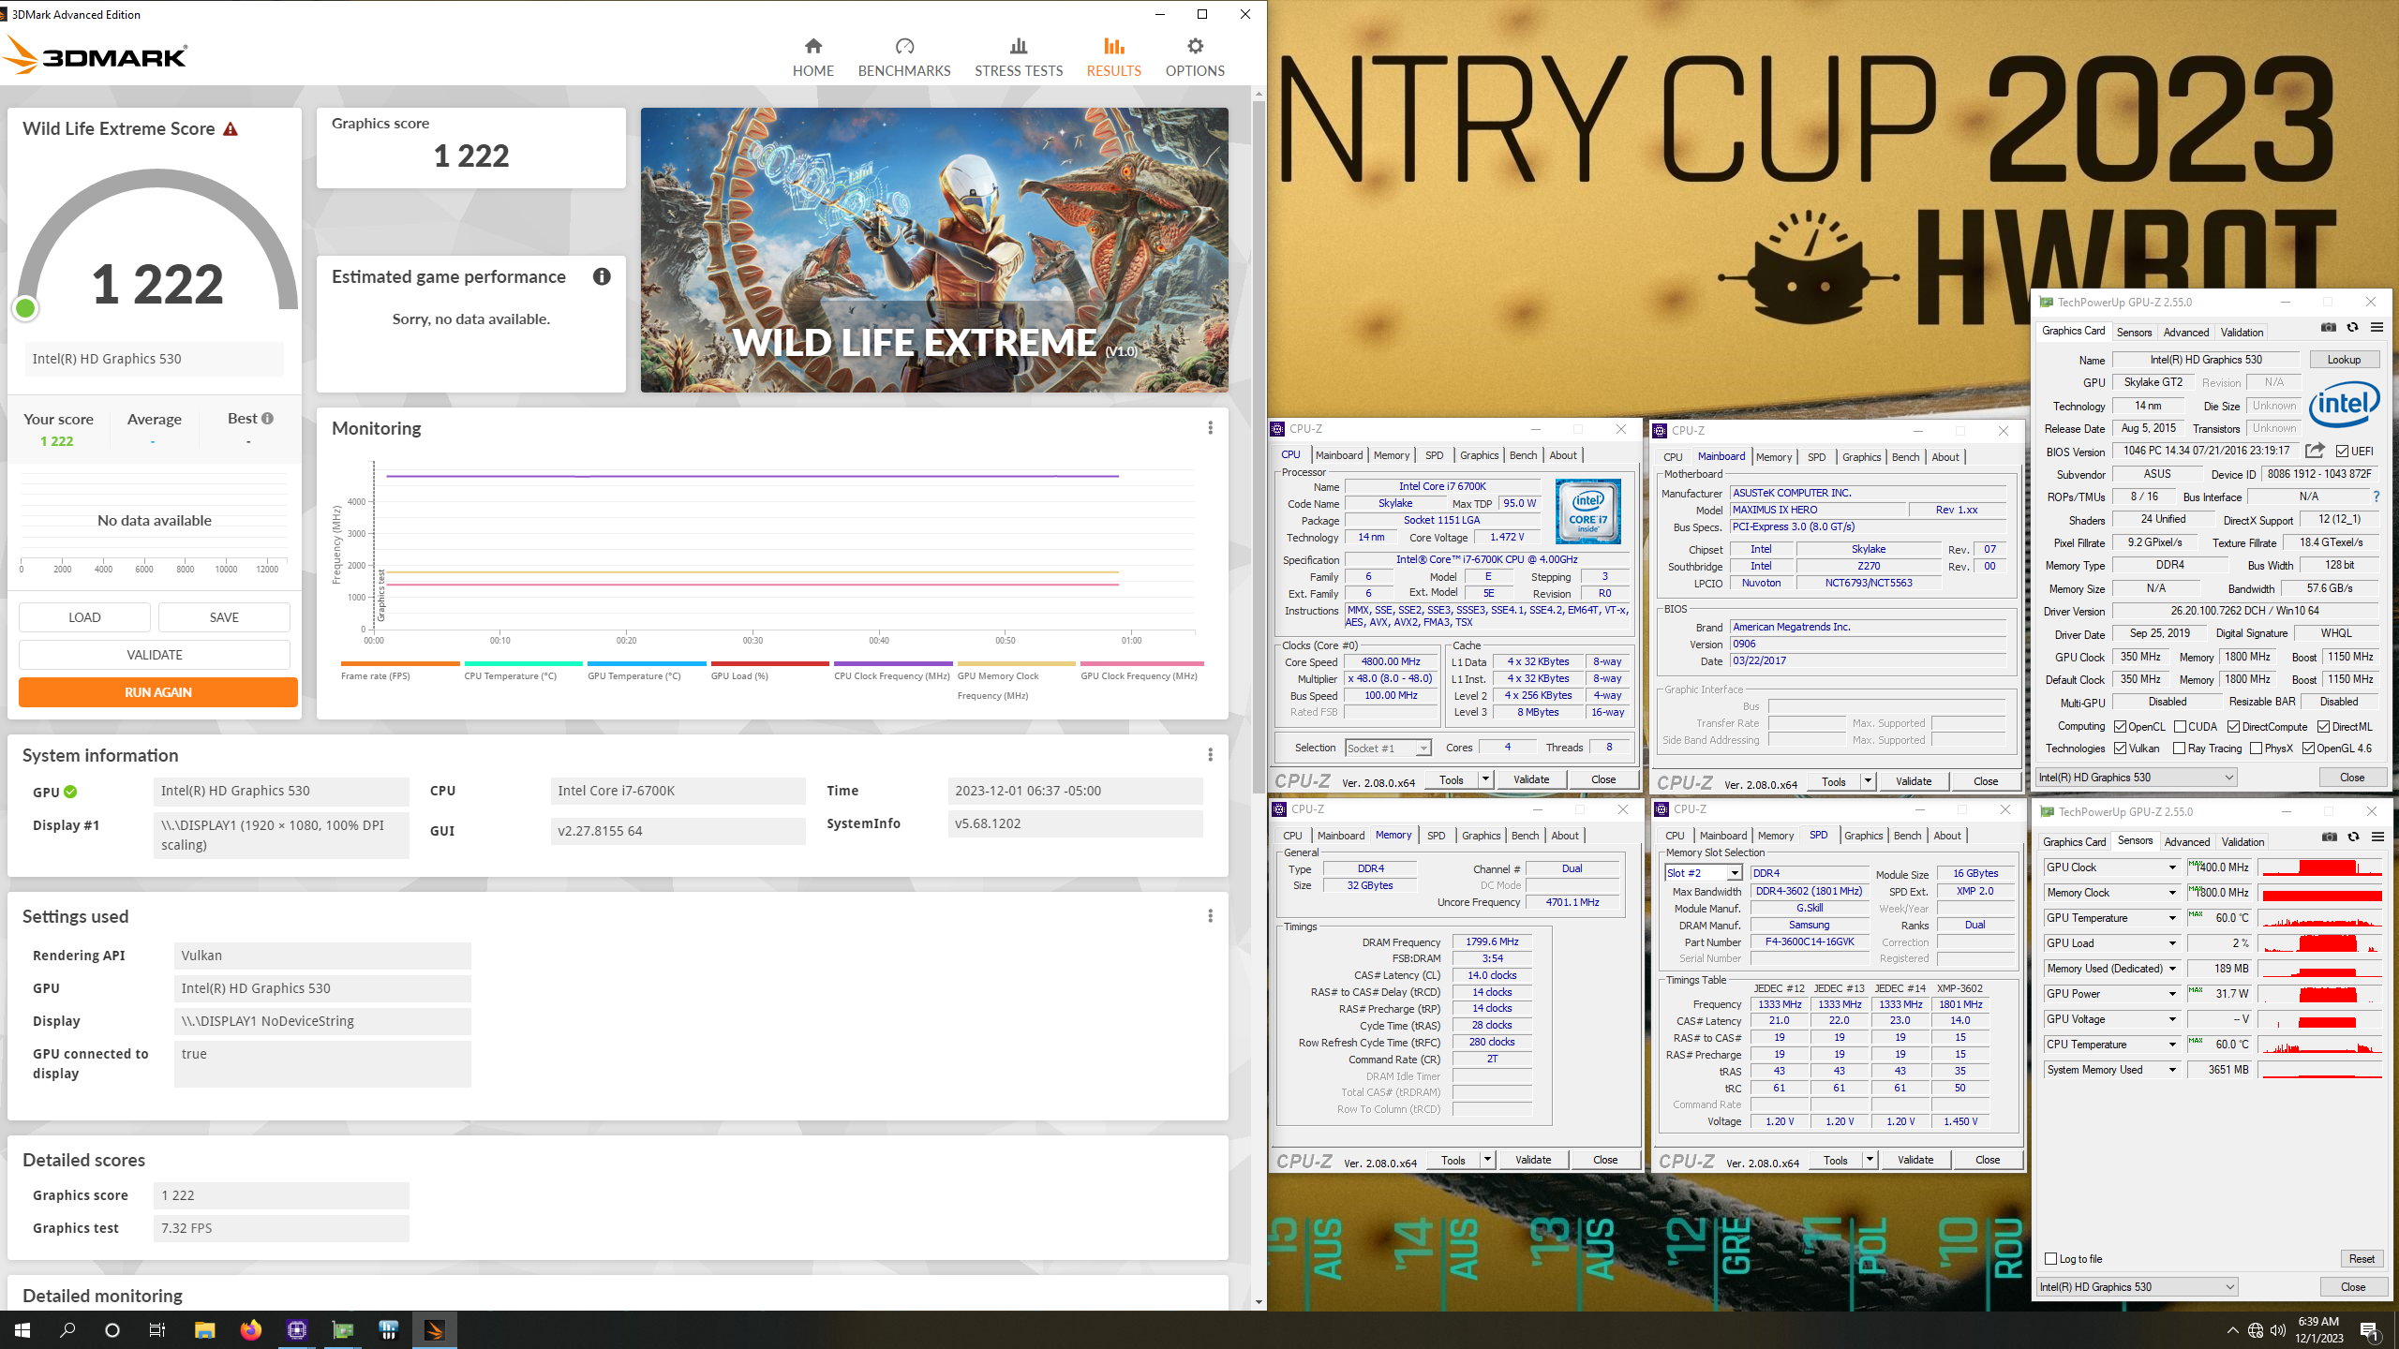
Task: Click the upper GPU-Z refresh icon
Action: point(2352,328)
